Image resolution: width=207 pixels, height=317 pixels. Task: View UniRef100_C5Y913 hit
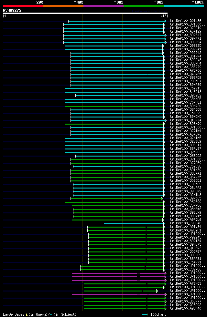(186, 88)
